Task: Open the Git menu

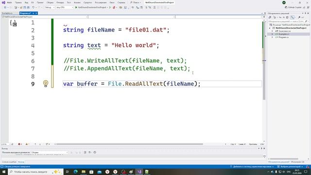Action: [x=33, y=2]
